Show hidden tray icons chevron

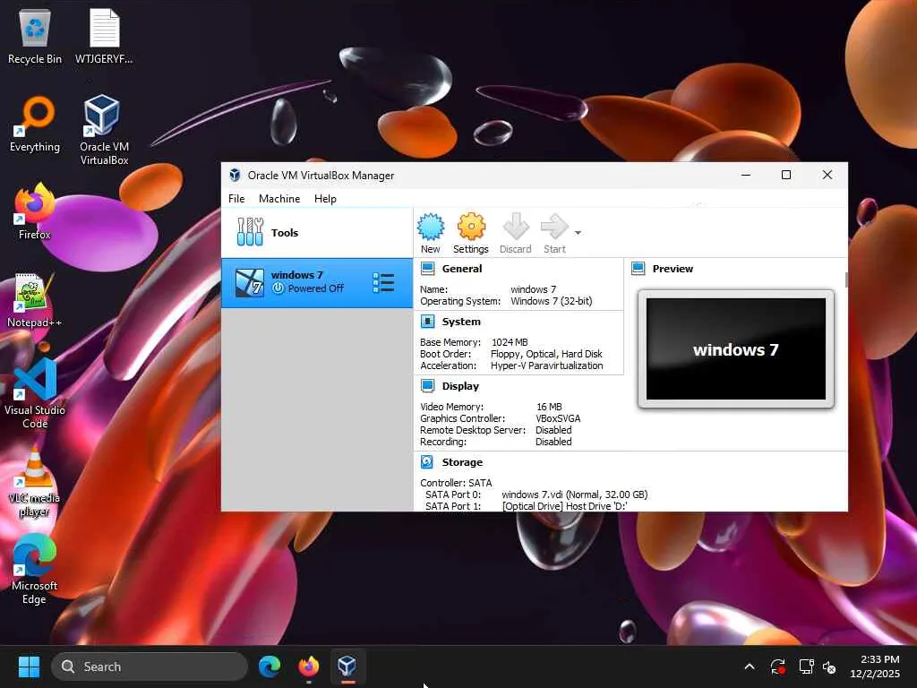750,666
